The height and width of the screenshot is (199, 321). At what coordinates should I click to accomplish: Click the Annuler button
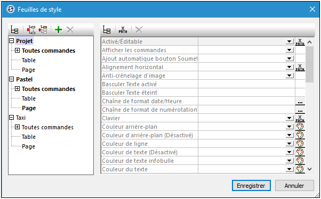[x=294, y=186]
